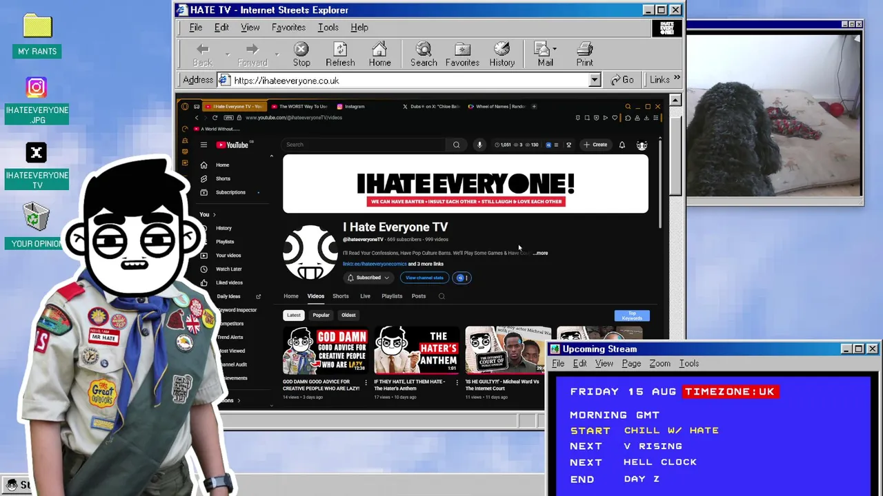Switch to the Live channel tab
Image resolution: width=883 pixels, height=496 pixels.
(365, 296)
